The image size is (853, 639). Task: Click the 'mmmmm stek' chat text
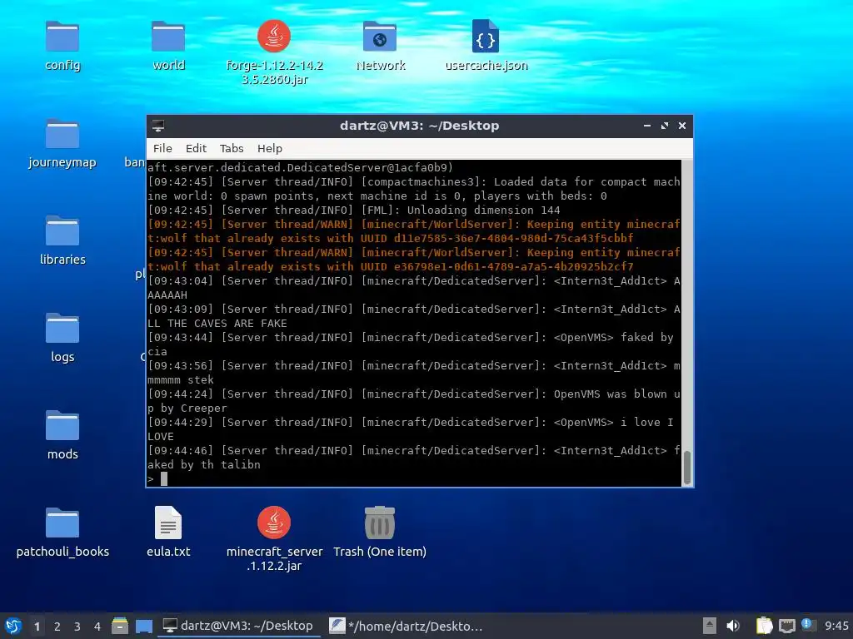coord(180,379)
